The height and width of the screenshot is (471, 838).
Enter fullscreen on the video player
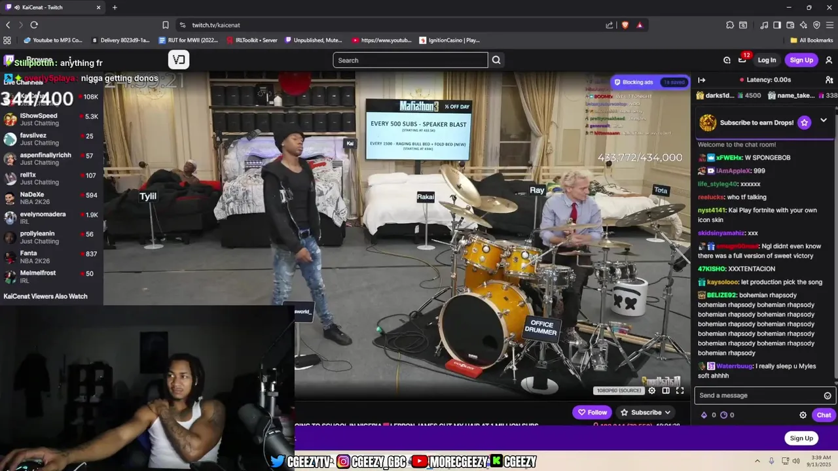pyautogui.click(x=680, y=391)
